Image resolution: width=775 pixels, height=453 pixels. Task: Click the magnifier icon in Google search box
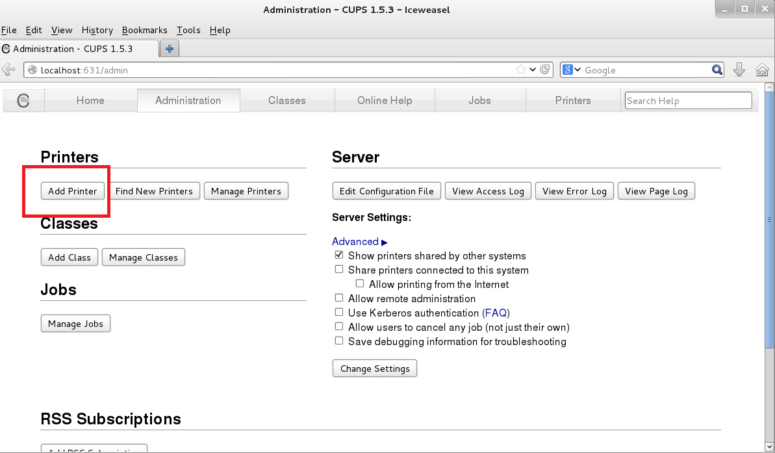717,70
